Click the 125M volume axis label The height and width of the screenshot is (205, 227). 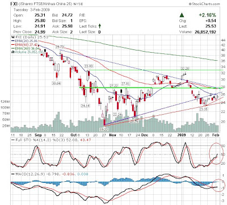[x=5, y=102]
